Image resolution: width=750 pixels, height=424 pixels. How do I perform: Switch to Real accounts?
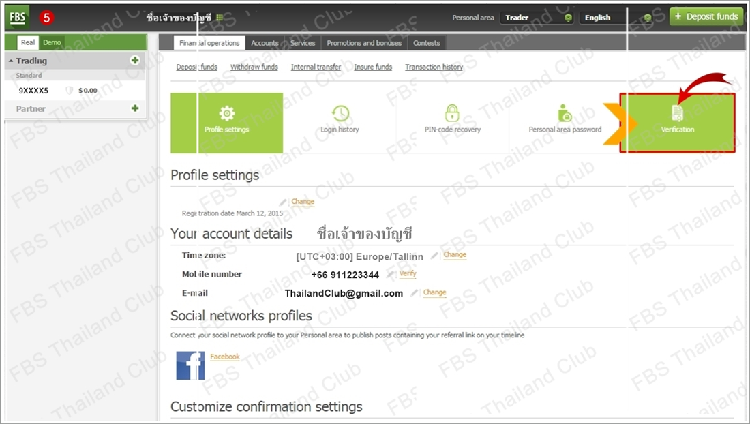click(28, 42)
